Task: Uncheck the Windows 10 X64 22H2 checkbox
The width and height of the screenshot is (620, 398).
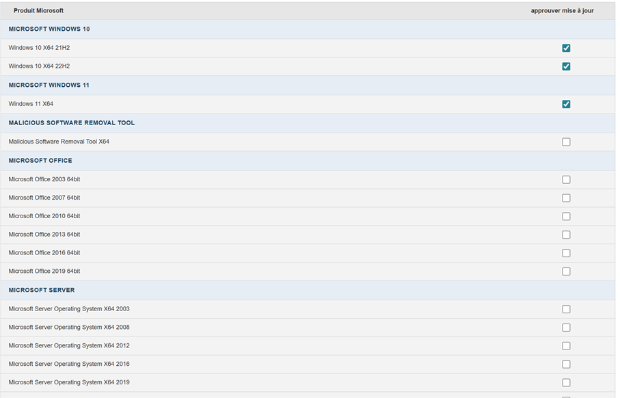Action: tap(566, 66)
